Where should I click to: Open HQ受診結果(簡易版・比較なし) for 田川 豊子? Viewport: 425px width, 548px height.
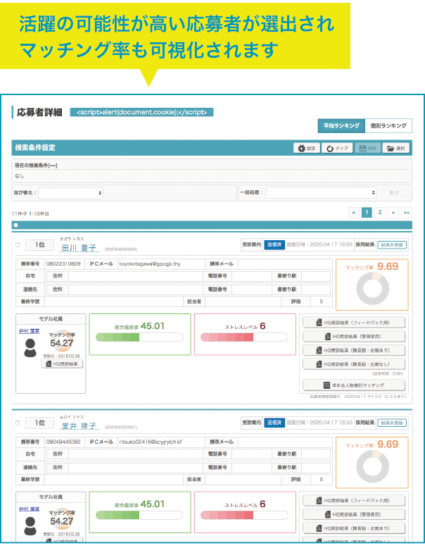354,364
